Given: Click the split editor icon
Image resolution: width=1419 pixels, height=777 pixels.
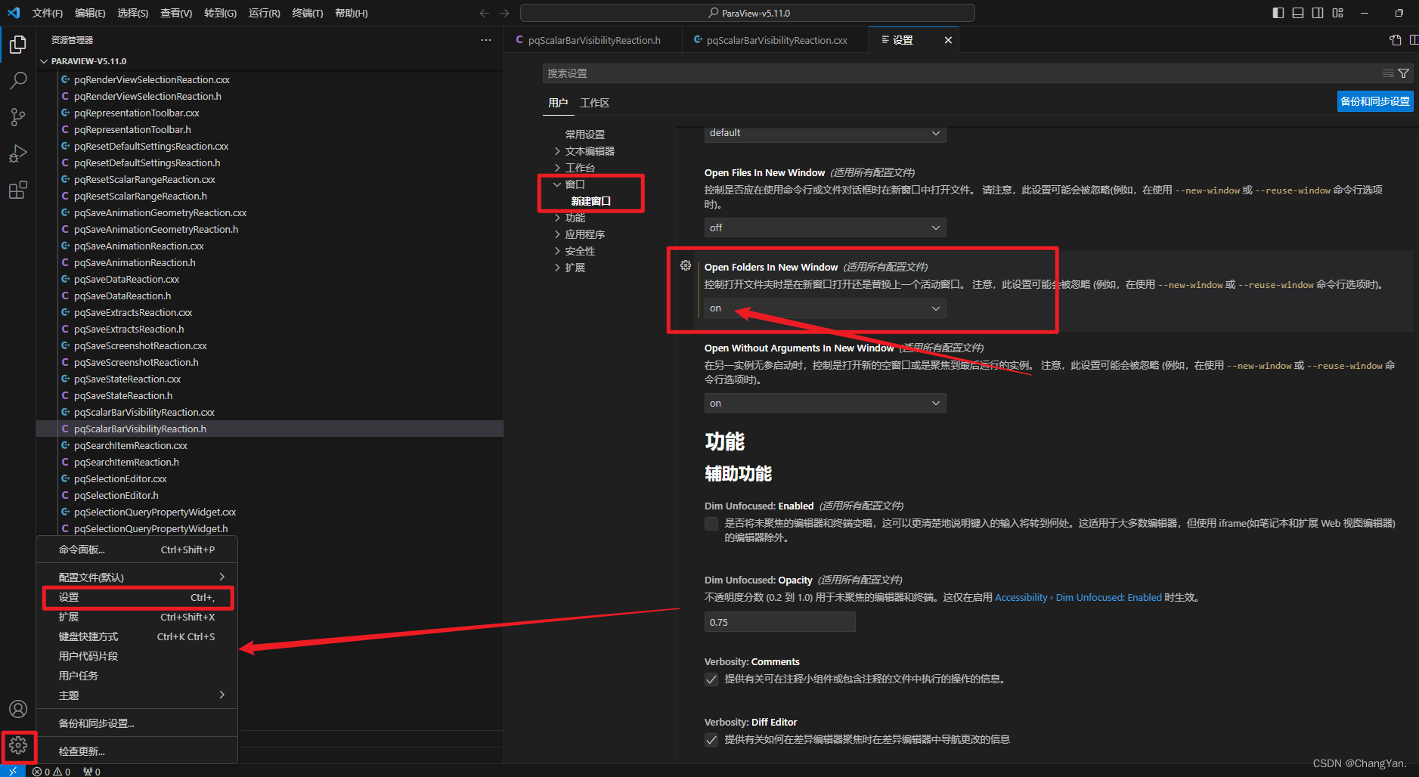Looking at the screenshot, I should pos(1414,40).
